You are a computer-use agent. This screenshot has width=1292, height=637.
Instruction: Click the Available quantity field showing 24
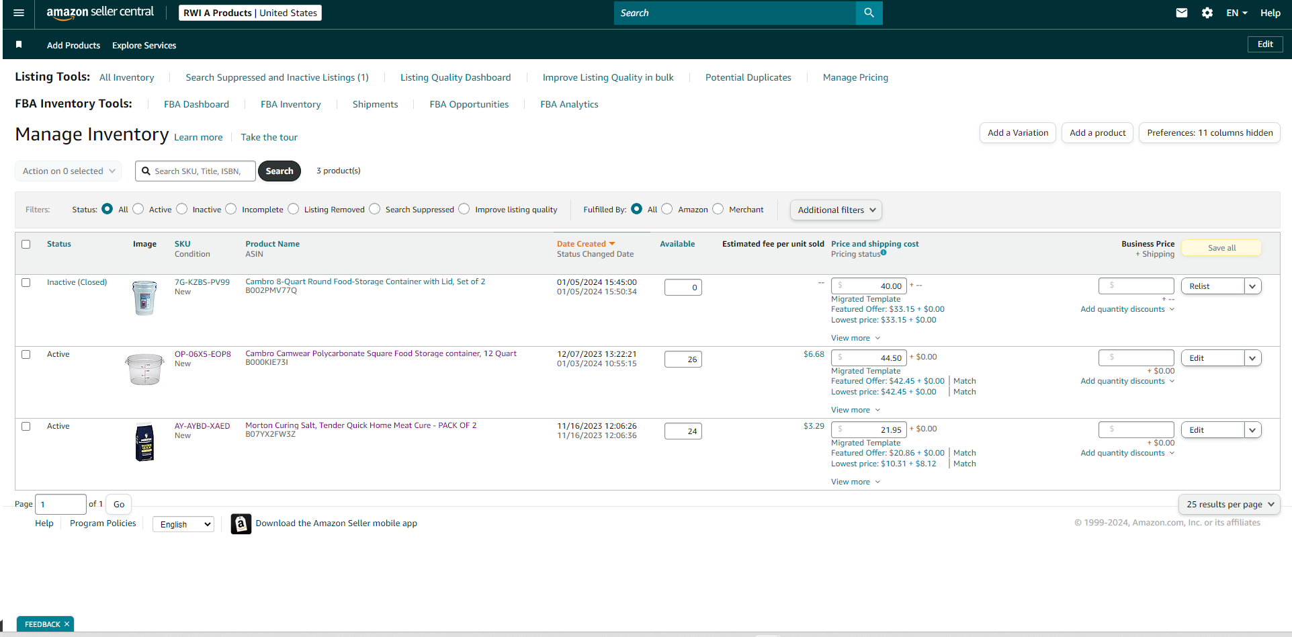[x=683, y=431]
